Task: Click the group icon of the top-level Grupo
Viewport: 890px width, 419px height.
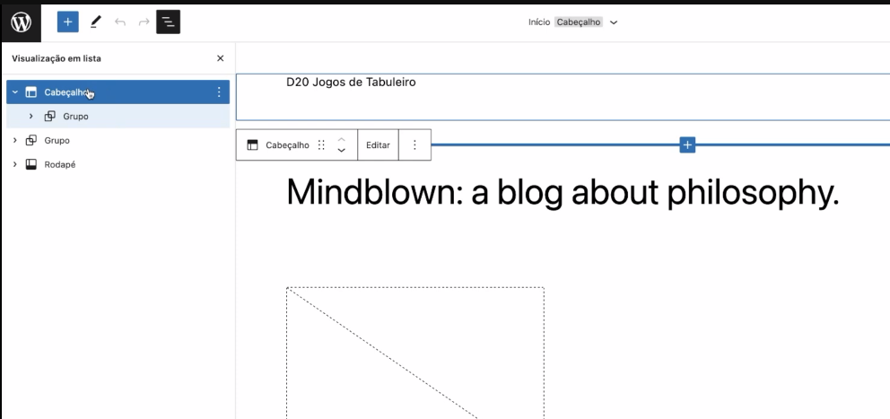Action: tap(31, 140)
